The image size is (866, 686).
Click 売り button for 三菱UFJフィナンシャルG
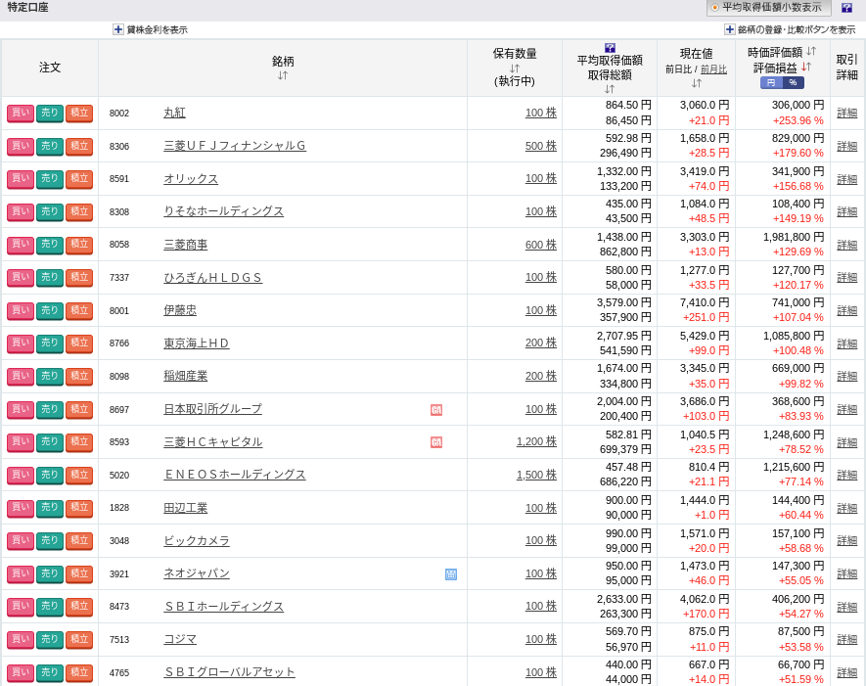click(x=50, y=147)
